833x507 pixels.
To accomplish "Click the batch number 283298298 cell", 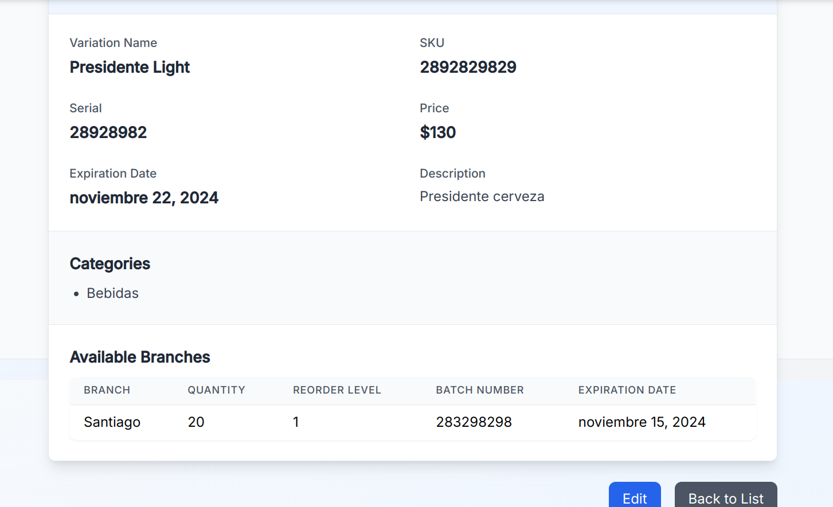I will coord(474,422).
